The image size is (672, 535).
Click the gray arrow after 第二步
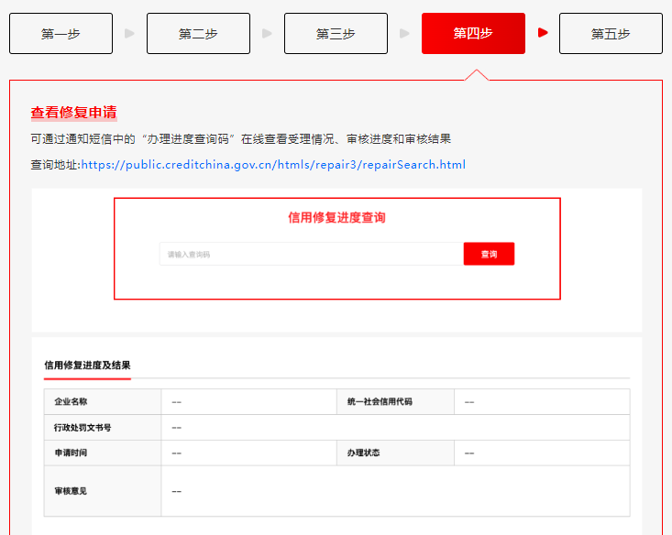(x=267, y=33)
